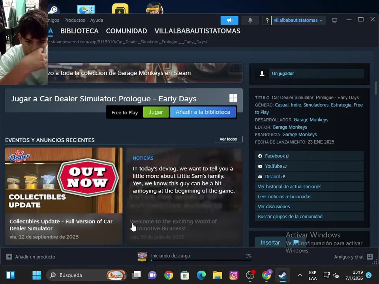
Task: Click the network icon in the system tray
Action: coord(326,275)
